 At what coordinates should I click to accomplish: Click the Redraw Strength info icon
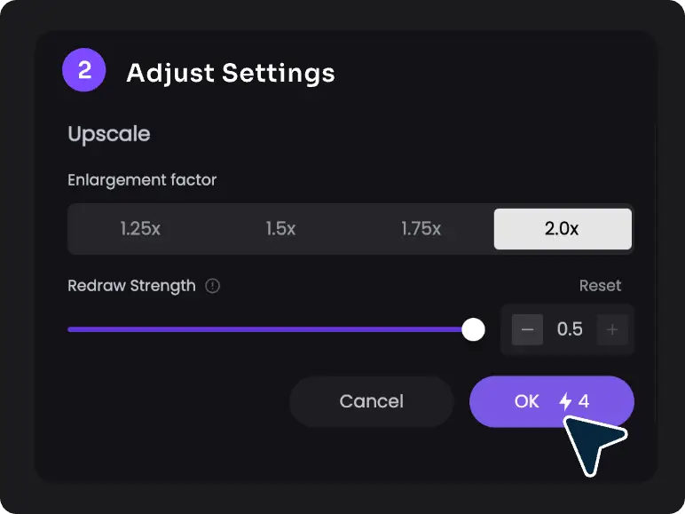pyautogui.click(x=212, y=286)
